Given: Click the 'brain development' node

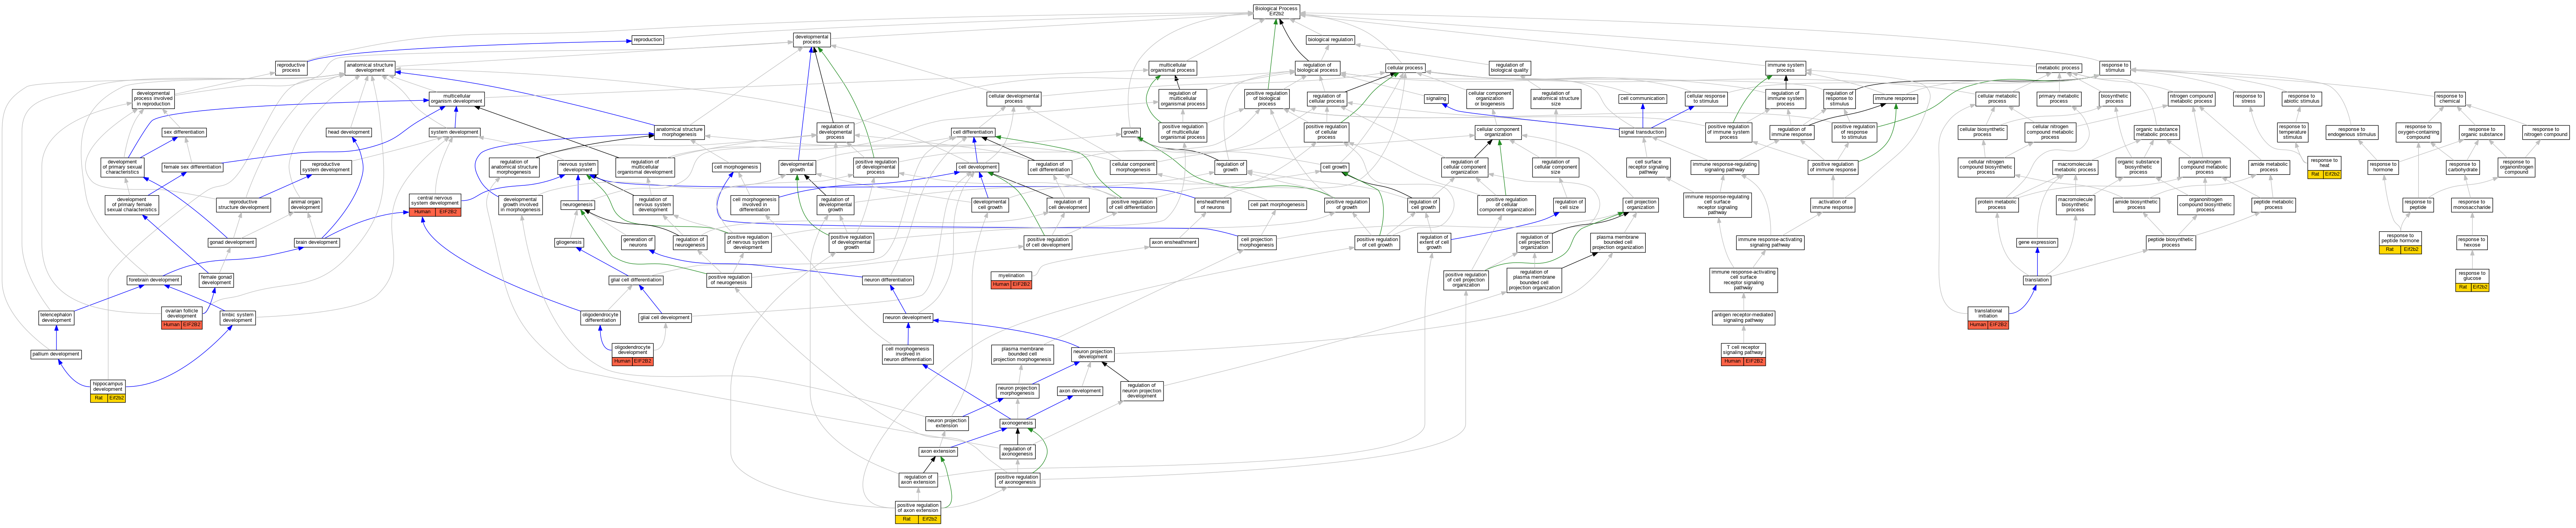Looking at the screenshot, I should click(x=317, y=242).
